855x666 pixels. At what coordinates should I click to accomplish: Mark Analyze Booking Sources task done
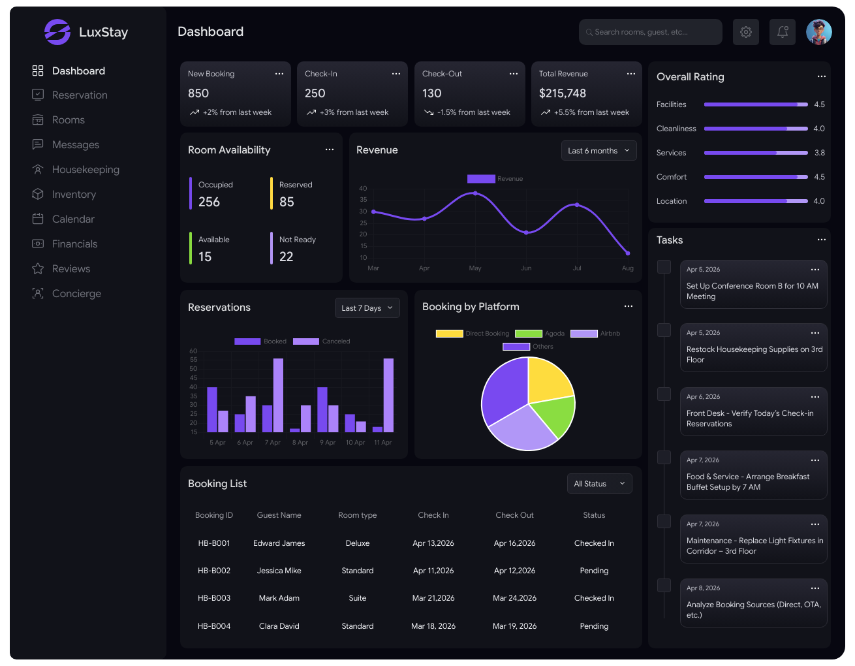664,585
